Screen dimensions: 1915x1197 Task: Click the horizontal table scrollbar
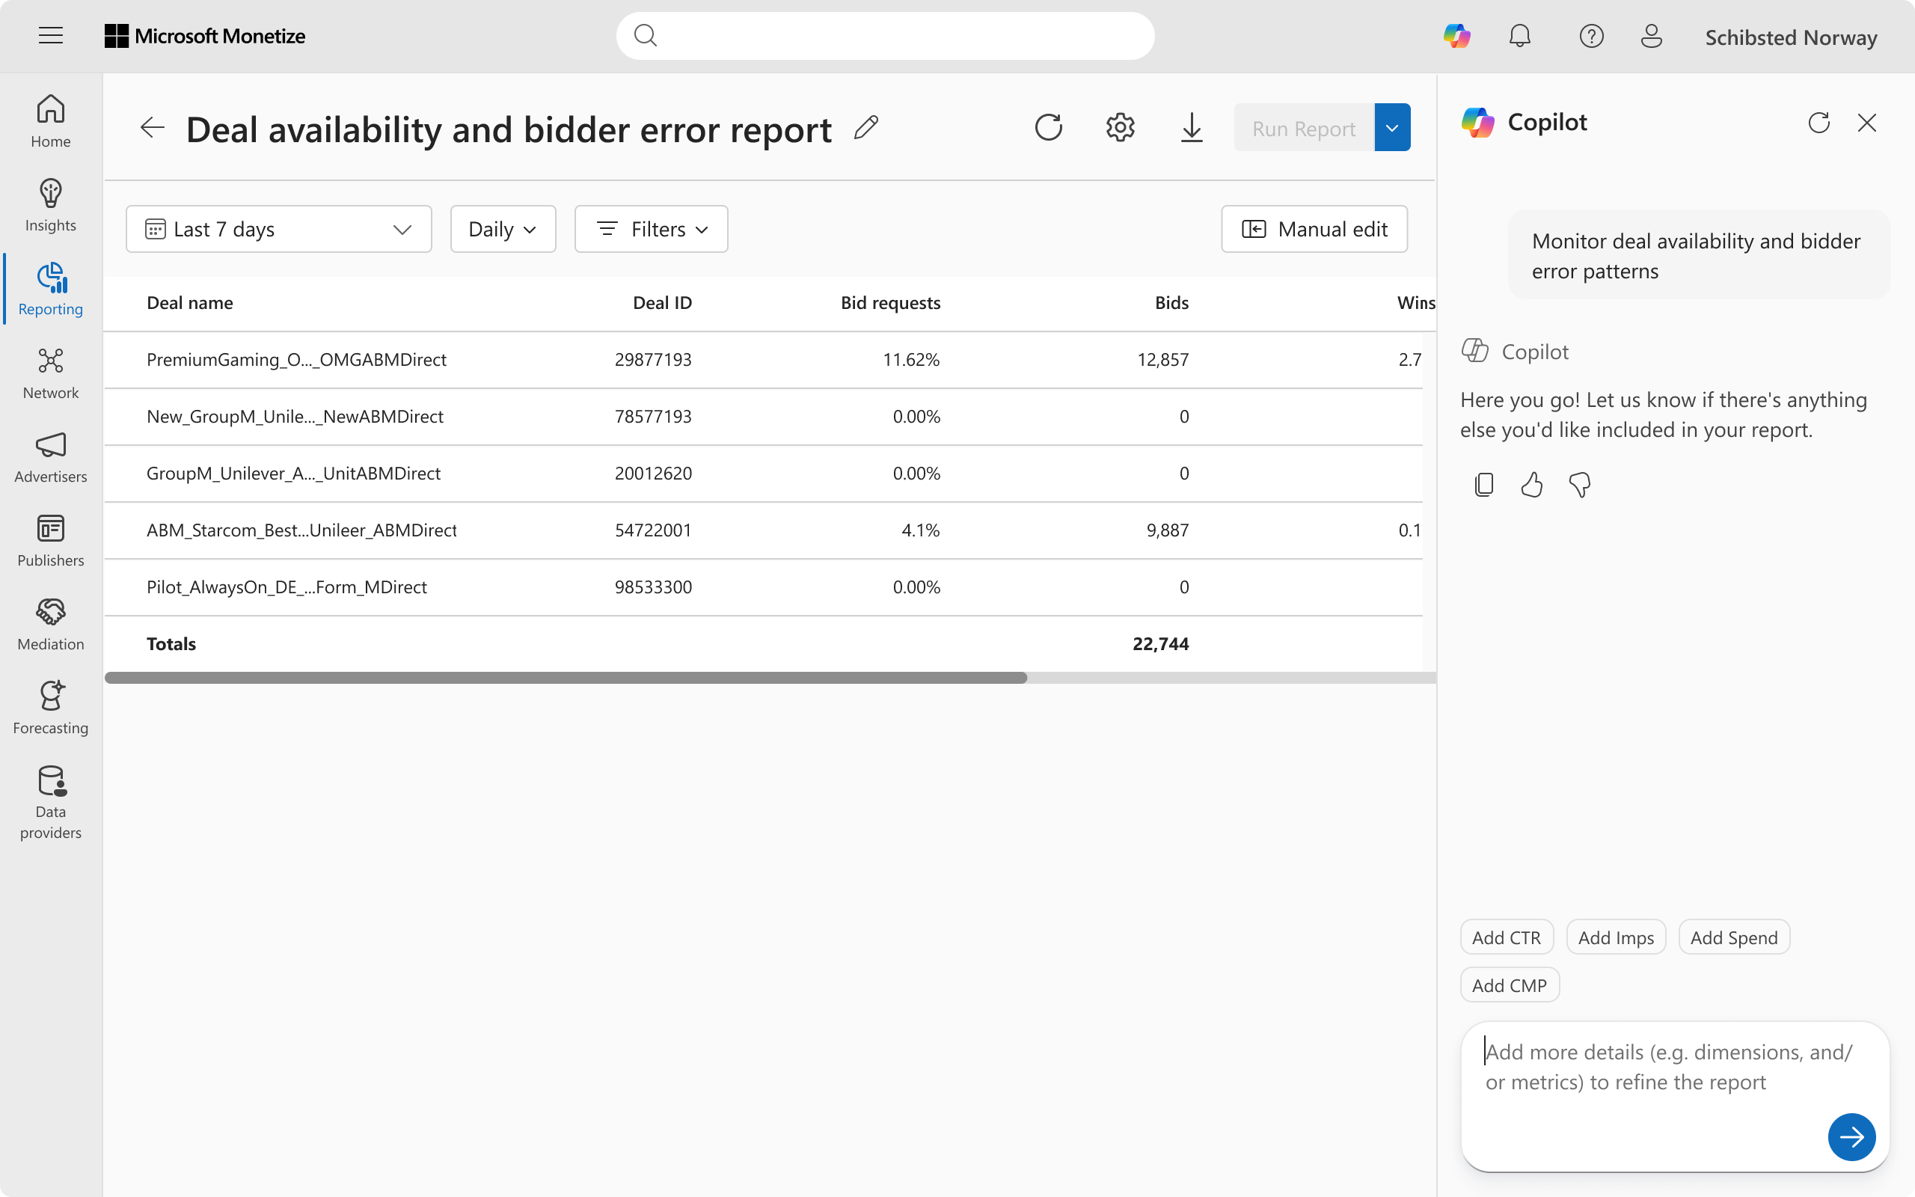coord(566,678)
